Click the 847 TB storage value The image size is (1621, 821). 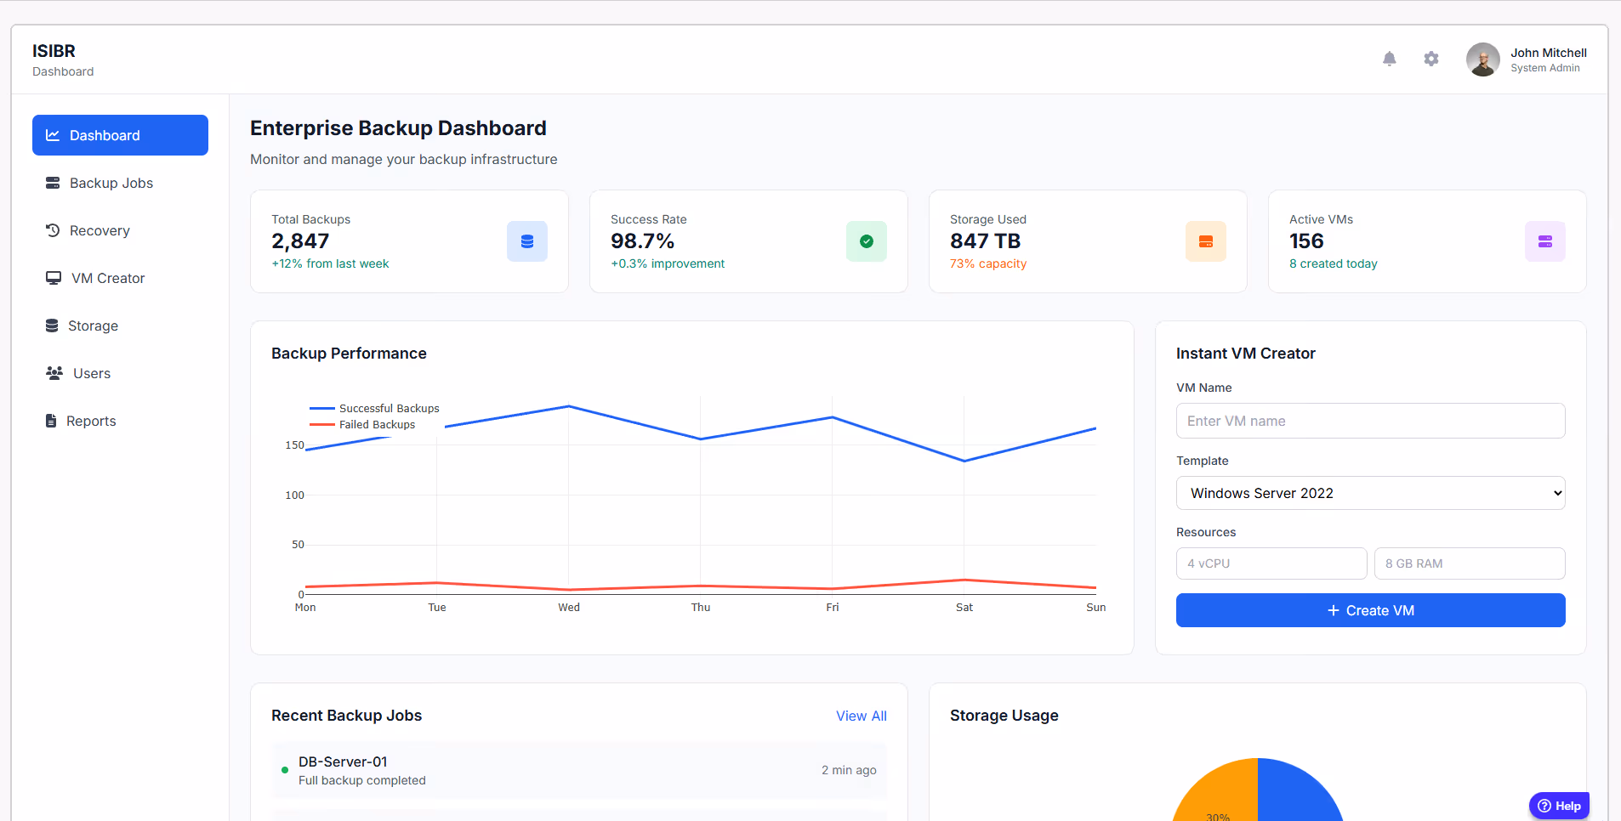pyautogui.click(x=985, y=241)
